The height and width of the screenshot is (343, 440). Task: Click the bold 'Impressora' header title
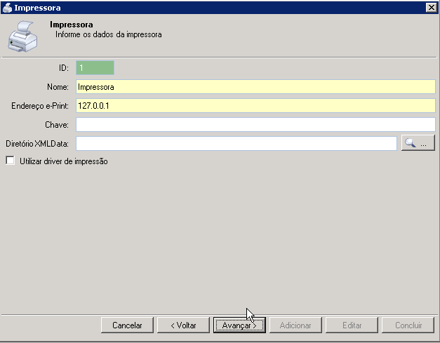[72, 25]
